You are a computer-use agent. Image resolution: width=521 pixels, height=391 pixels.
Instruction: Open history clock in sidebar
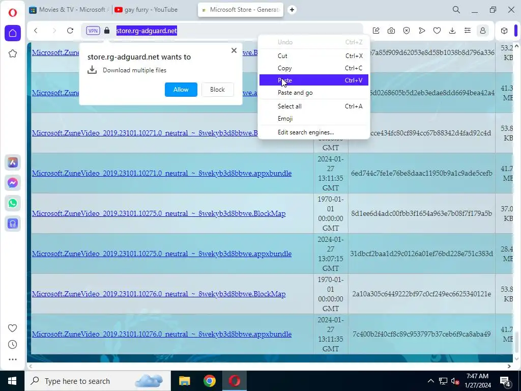(12, 345)
